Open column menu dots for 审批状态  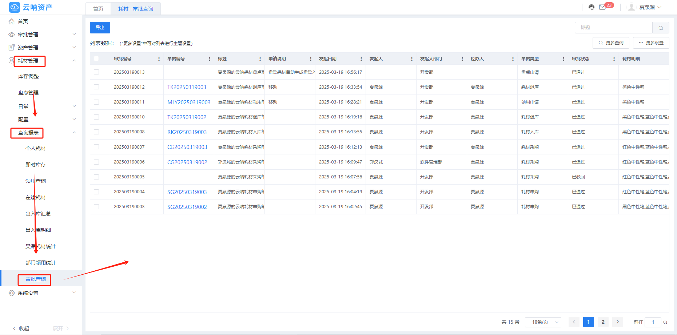pos(614,59)
